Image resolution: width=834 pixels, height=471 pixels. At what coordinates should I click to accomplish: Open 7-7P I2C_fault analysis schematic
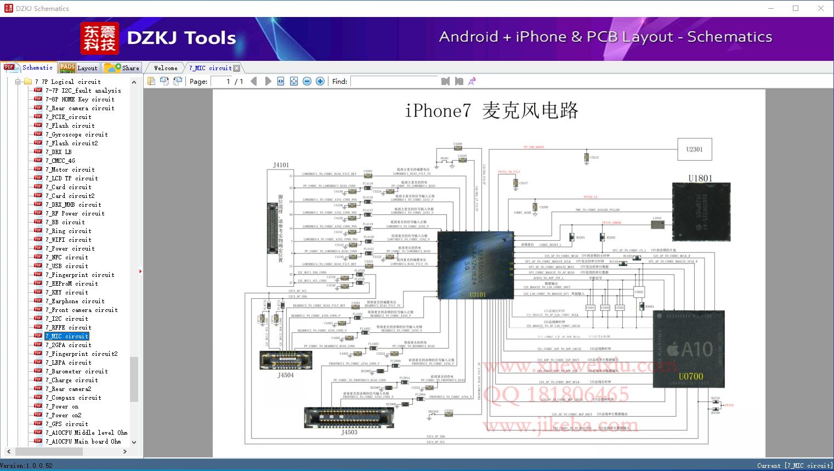83,90
